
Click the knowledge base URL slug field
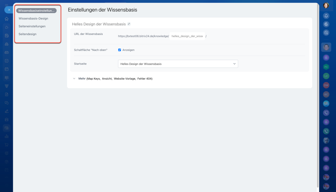(187, 36)
